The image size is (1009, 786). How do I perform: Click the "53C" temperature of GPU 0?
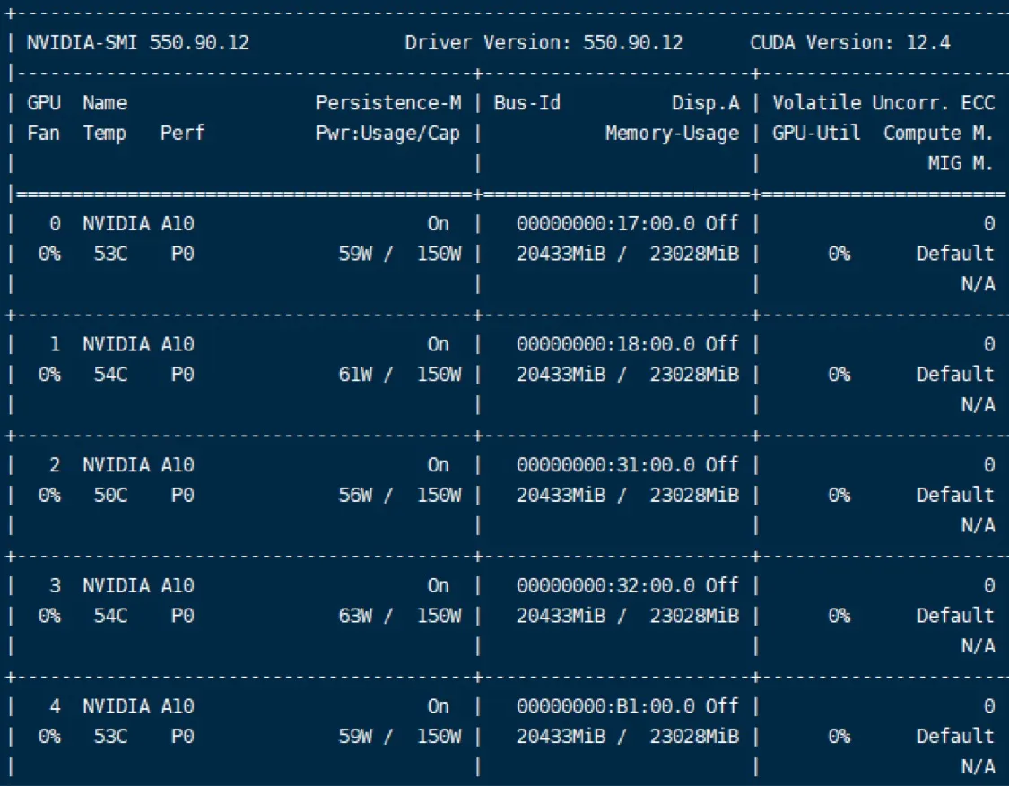tap(110, 254)
